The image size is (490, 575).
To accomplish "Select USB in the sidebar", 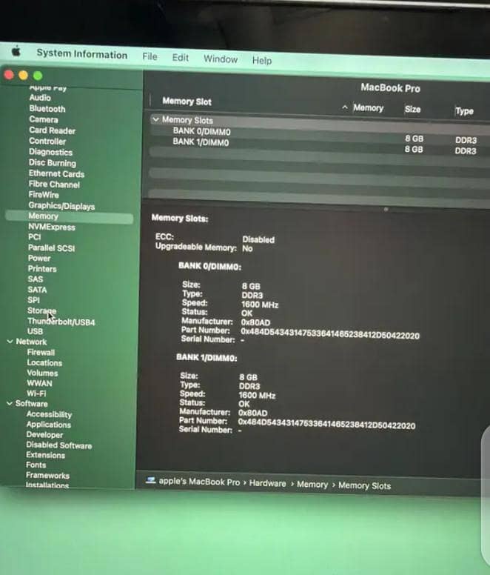I will click(35, 331).
